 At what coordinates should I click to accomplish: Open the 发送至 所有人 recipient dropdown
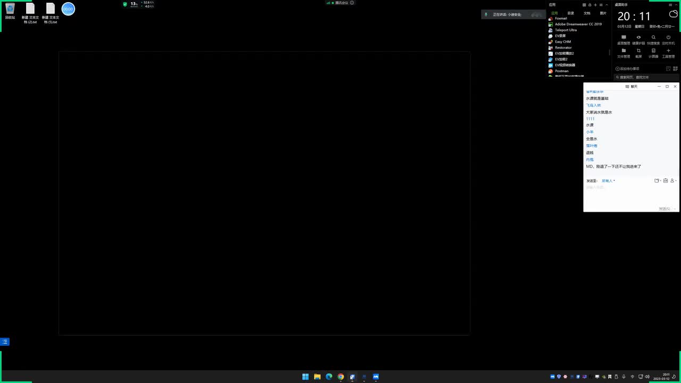[608, 181]
